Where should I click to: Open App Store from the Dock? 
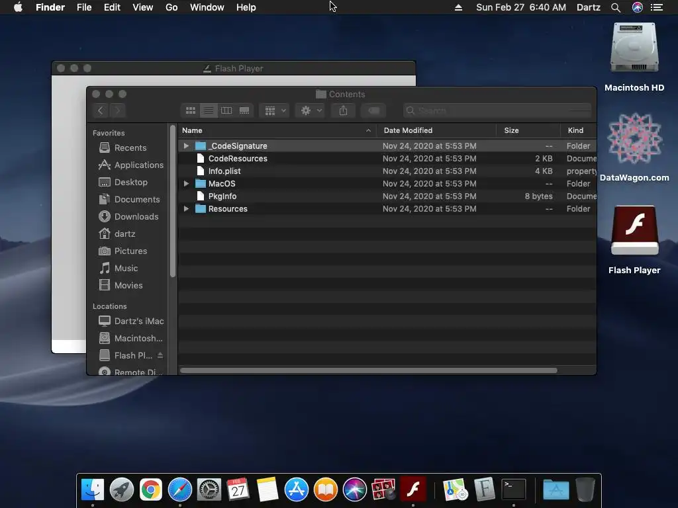(x=296, y=490)
